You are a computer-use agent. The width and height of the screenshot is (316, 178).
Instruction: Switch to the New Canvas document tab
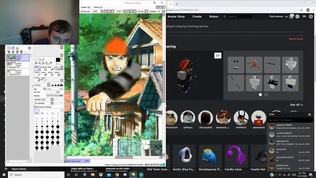77,161
